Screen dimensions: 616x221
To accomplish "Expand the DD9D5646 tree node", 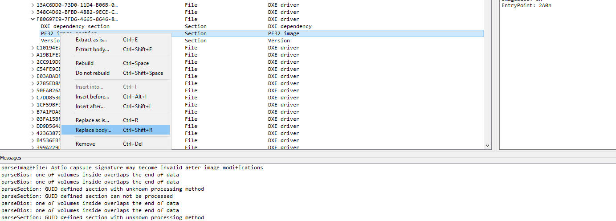I will 33,126.
